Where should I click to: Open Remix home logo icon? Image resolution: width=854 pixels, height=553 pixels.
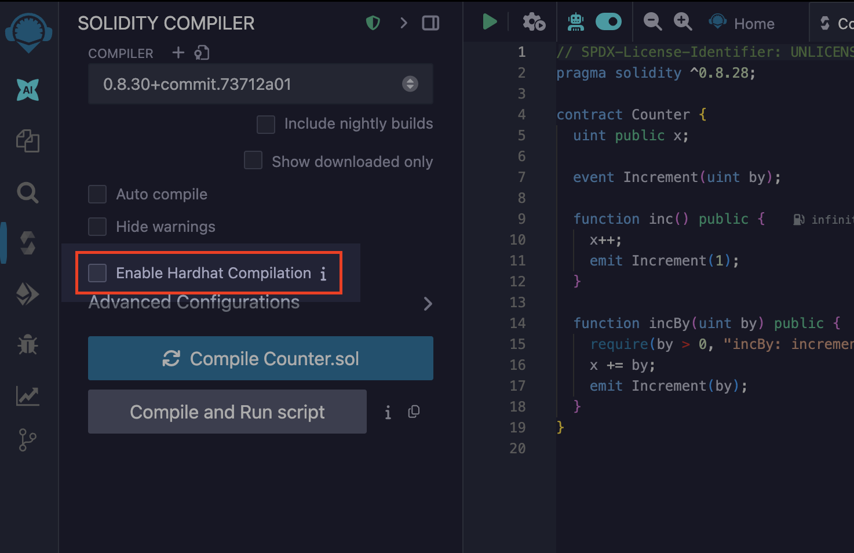(28, 32)
